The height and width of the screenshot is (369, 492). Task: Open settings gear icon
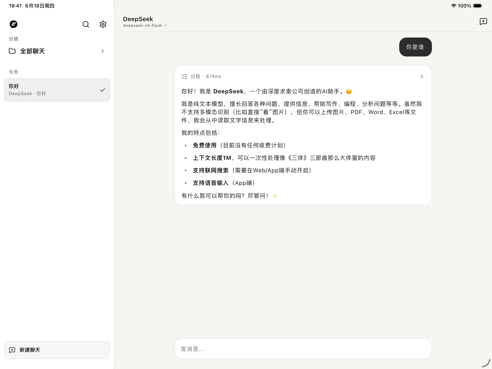[x=103, y=24]
